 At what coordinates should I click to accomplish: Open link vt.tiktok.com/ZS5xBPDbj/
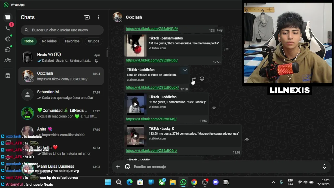(x=152, y=60)
